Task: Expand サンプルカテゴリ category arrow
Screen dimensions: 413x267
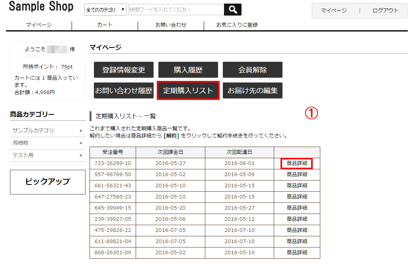Action: click(x=81, y=131)
